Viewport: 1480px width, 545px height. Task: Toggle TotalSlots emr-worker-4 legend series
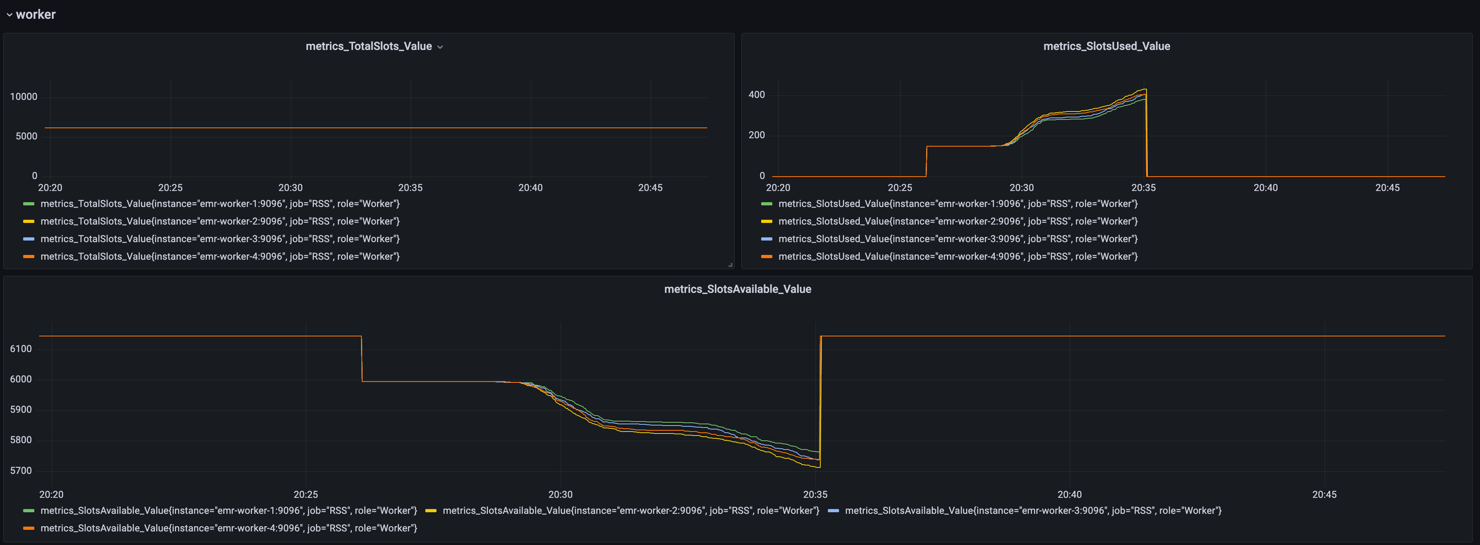click(220, 257)
